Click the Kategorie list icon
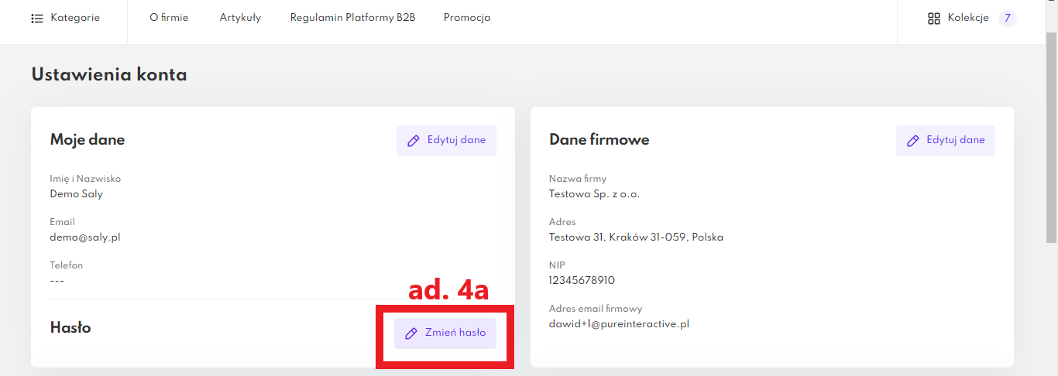 click(x=37, y=18)
